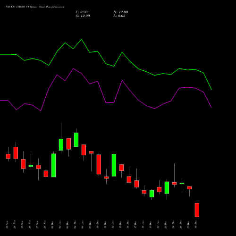The height and width of the screenshot is (236, 236).
Task: Click the 28 Nov date label
Action: (x=45, y=225)
